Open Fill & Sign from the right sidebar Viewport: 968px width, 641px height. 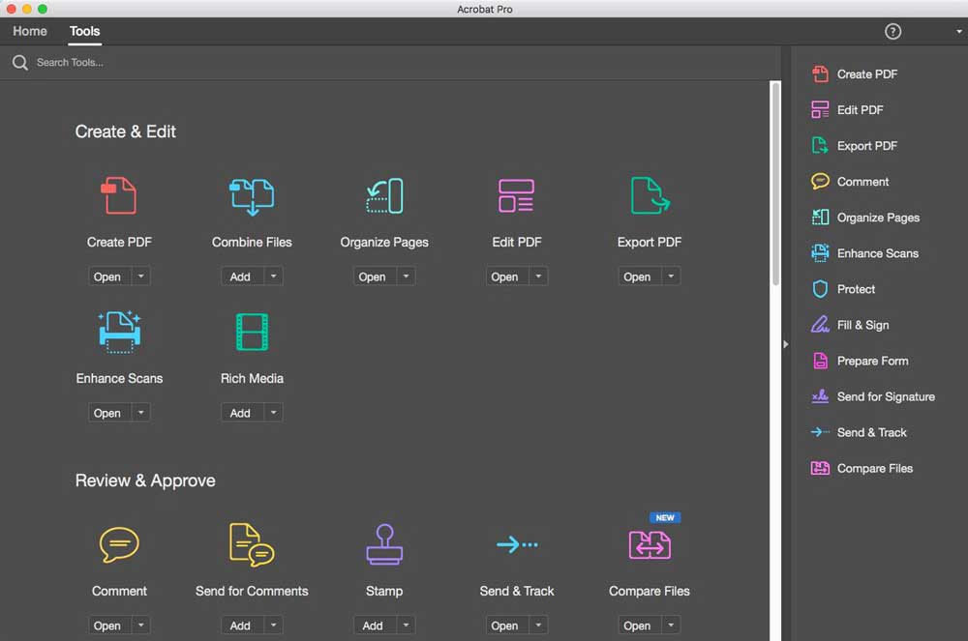tap(862, 325)
